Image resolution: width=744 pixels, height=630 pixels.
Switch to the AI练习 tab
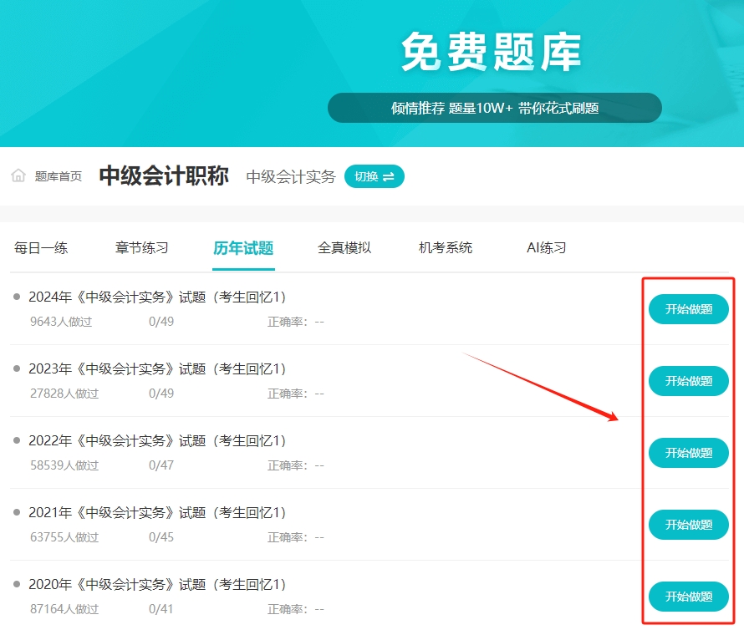[x=547, y=248]
